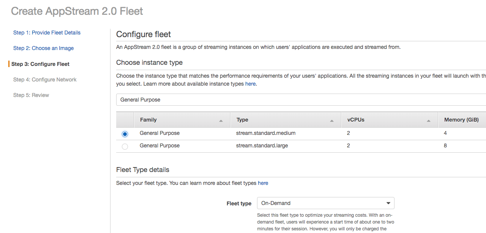This screenshot has height=233, width=486.
Task: Sort table by Type column arrow
Action: click(x=332, y=120)
